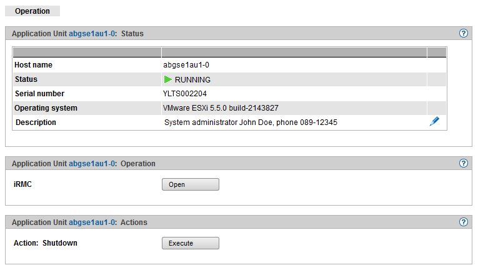The width and height of the screenshot is (478, 270).
Task: Follow abgse1au1-0 link in Actions section header
Action: (92, 222)
